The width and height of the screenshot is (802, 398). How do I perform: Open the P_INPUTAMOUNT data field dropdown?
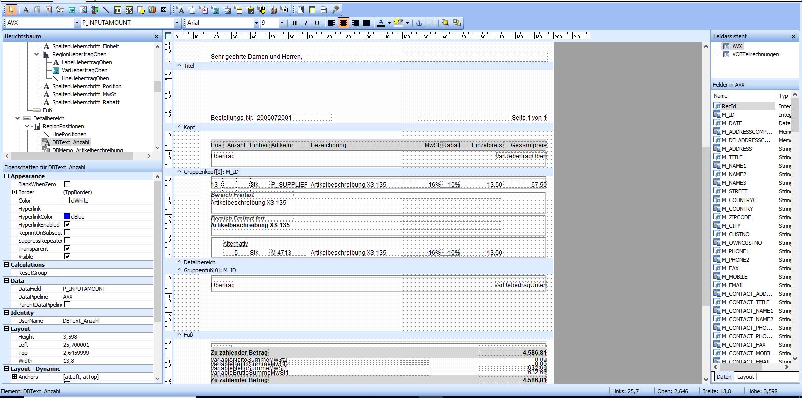tap(176, 23)
